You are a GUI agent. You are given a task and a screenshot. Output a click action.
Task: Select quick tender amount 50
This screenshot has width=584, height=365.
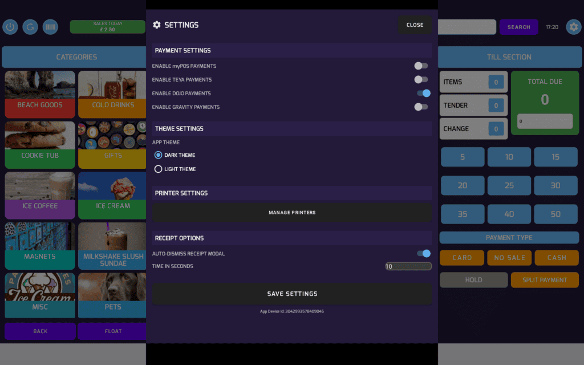coord(555,214)
